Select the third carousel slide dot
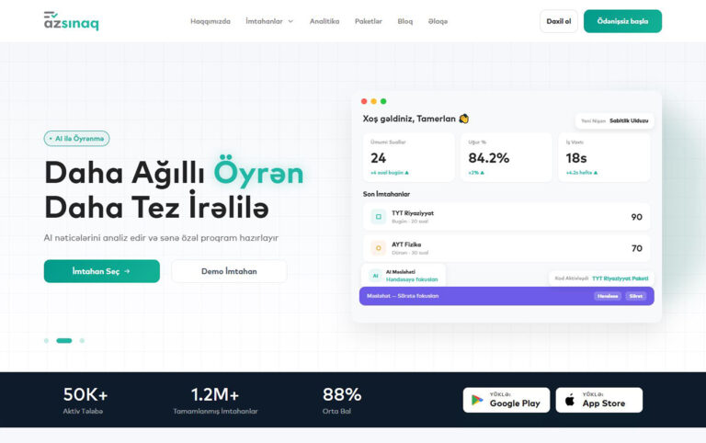Viewport: 706px width, 443px height. [82, 340]
